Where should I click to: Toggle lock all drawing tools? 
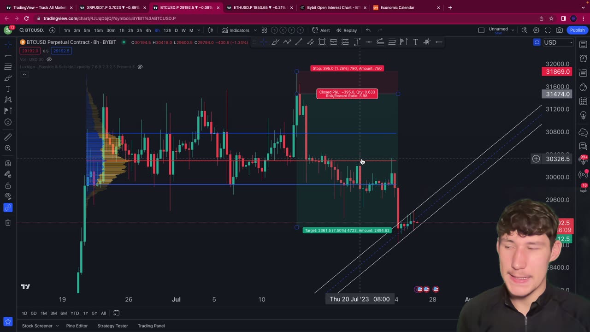point(8,185)
